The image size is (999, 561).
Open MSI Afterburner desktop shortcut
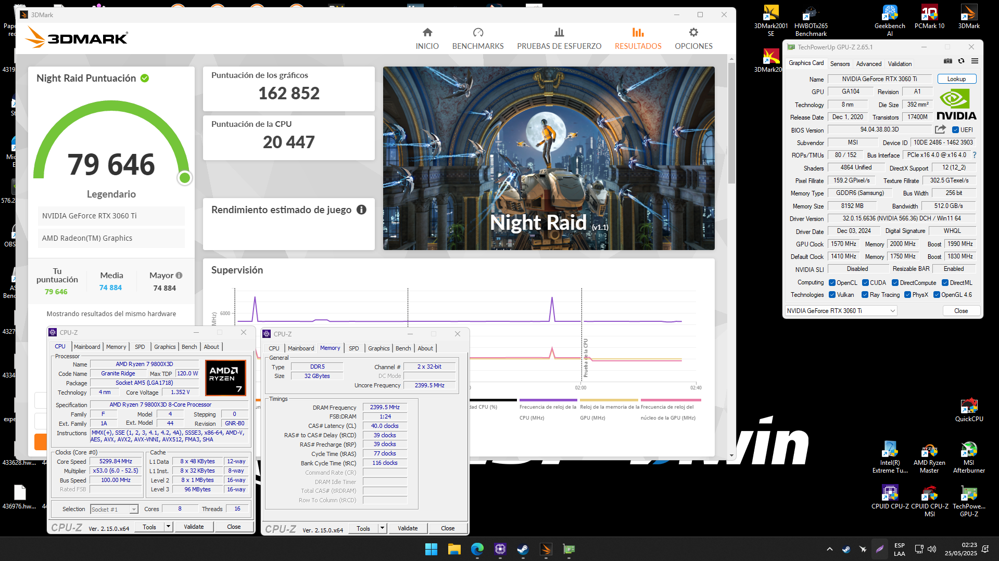tap(969, 458)
